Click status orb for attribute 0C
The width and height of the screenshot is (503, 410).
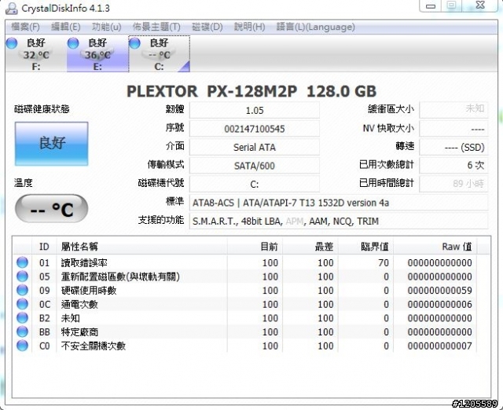22,304
